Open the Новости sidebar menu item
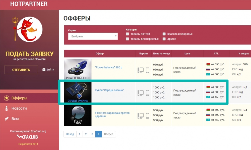This screenshot has width=251, height=150. click(x=19, y=108)
